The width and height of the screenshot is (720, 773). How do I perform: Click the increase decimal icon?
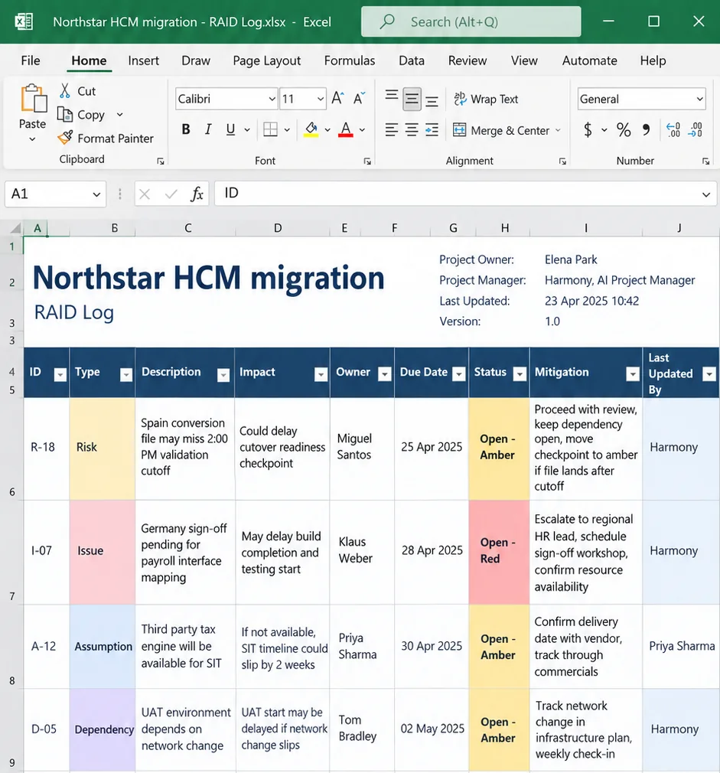pyautogui.click(x=673, y=129)
